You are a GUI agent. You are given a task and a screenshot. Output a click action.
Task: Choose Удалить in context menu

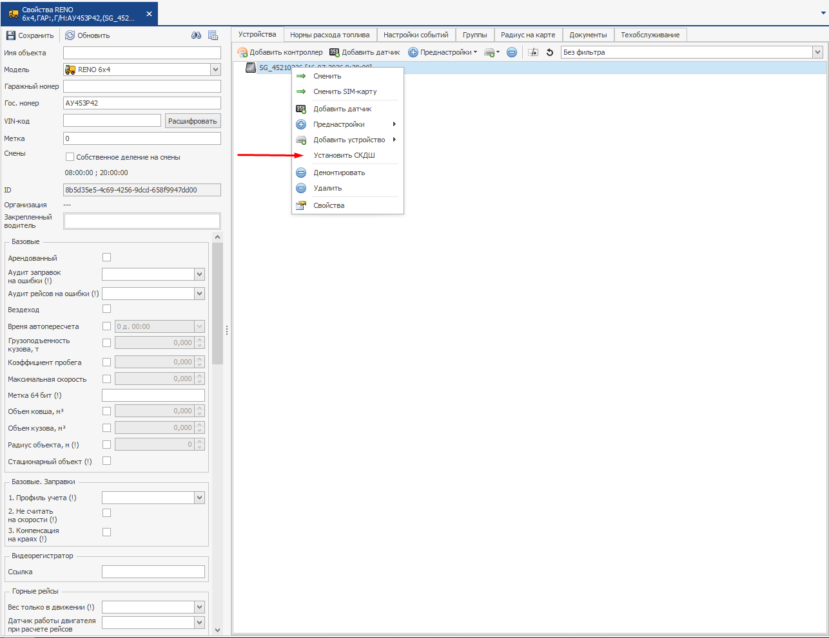[x=347, y=188]
